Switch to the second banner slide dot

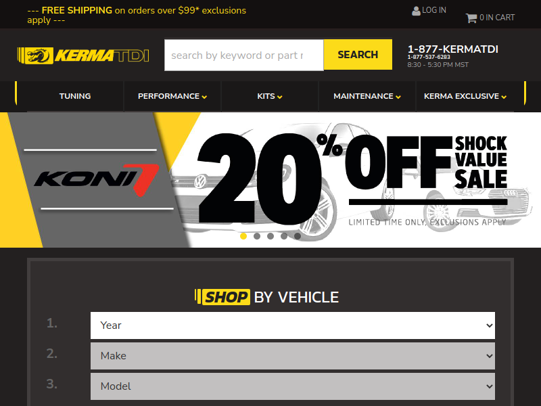257,236
